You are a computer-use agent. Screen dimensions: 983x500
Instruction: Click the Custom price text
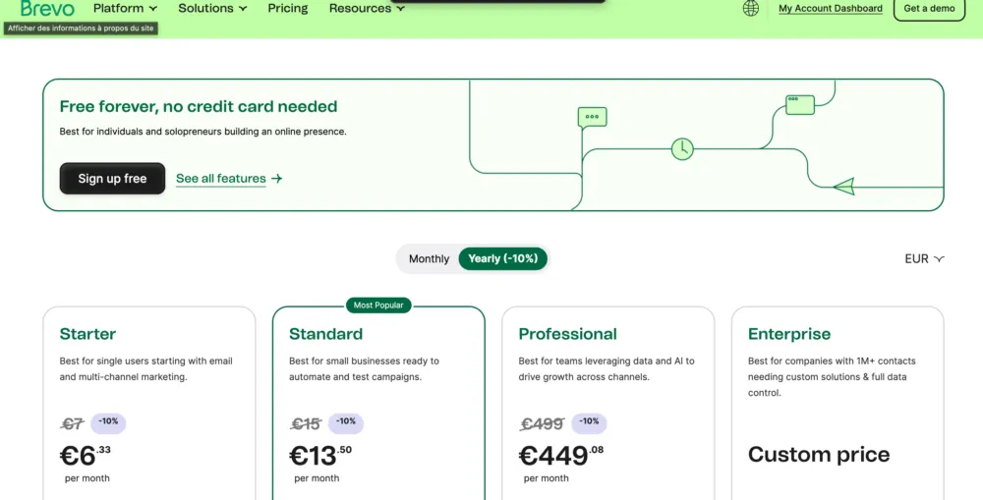click(x=819, y=454)
